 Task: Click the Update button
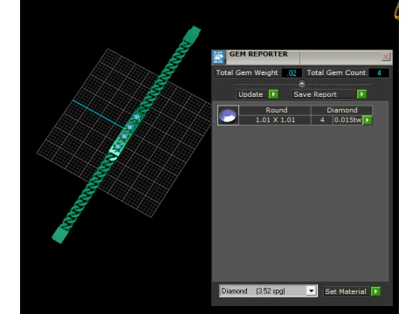point(251,94)
